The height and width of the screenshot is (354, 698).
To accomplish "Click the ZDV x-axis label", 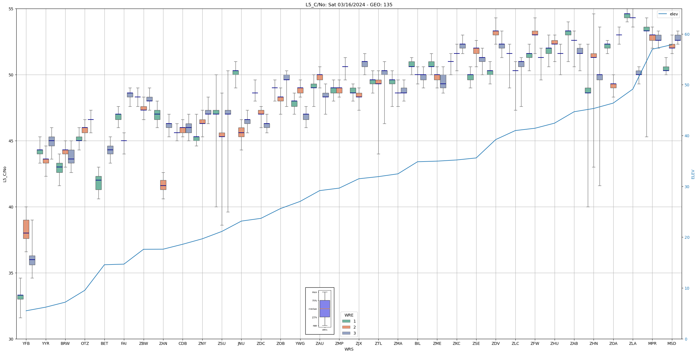I will (496, 343).
